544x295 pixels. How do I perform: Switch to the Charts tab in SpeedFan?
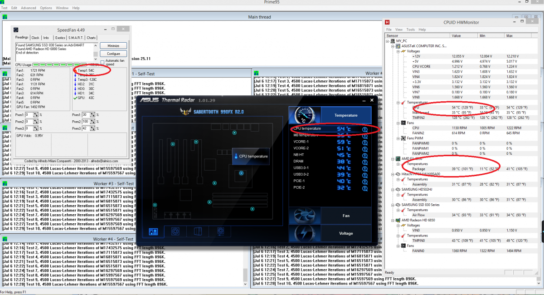(x=91, y=38)
